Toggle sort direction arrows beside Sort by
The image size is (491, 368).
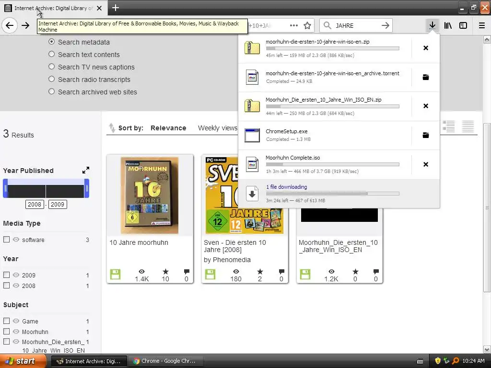click(x=112, y=128)
